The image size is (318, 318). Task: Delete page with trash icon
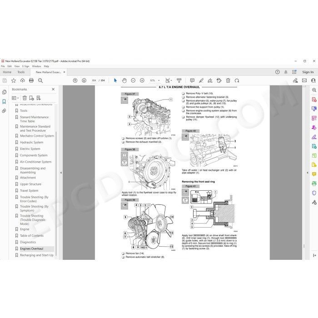pos(228,80)
